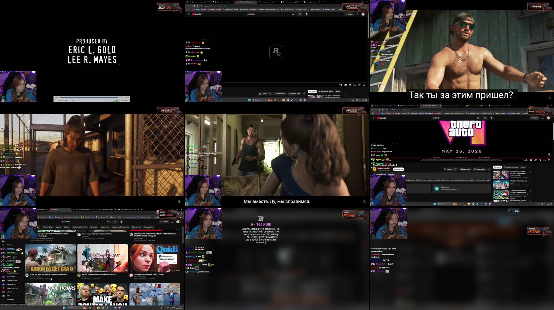Open Windows Start in Rockstar logo screenshot
554x310 pixels.
pyautogui.click(x=249, y=100)
